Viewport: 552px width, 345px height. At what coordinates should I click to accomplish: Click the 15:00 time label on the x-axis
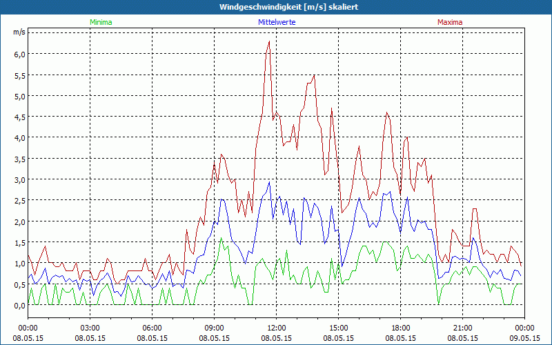(x=338, y=328)
